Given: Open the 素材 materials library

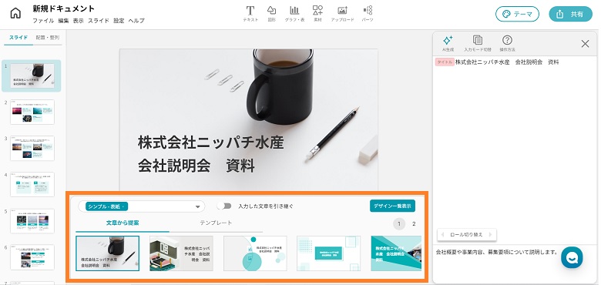Looking at the screenshot, I should (317, 14).
